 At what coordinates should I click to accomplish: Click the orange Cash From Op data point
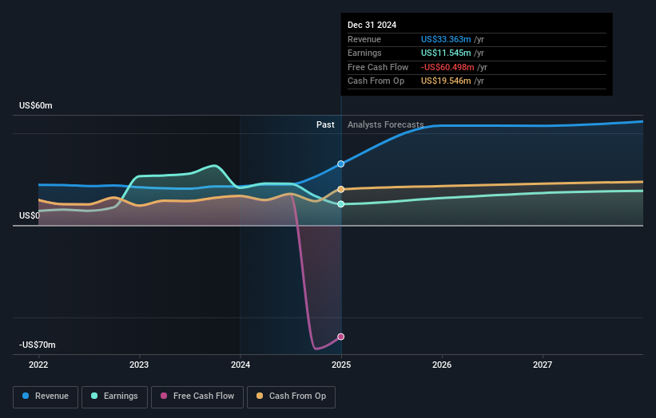341,189
